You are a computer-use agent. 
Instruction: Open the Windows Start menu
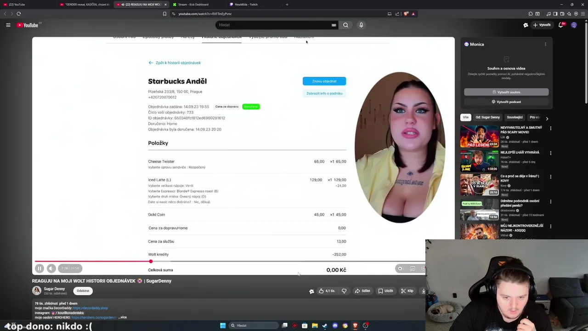tap(223, 325)
